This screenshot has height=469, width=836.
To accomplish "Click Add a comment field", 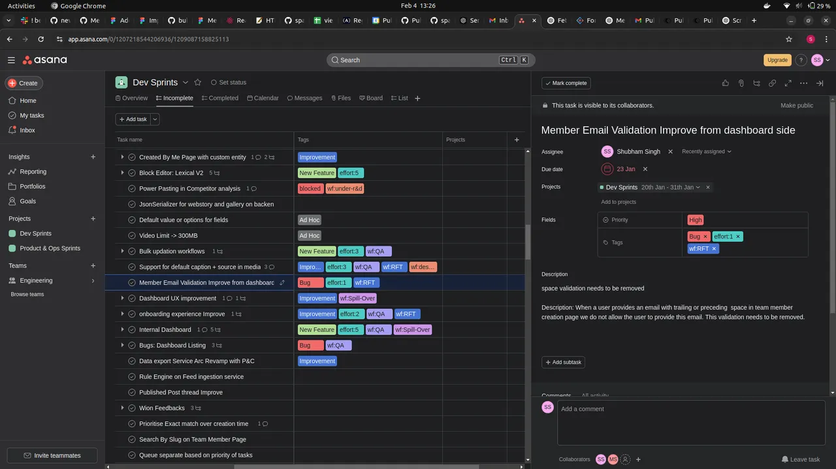I will coord(691,423).
